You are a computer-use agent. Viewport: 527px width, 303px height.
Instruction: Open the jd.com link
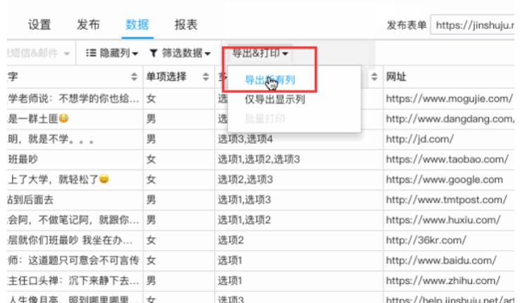[x=420, y=139]
